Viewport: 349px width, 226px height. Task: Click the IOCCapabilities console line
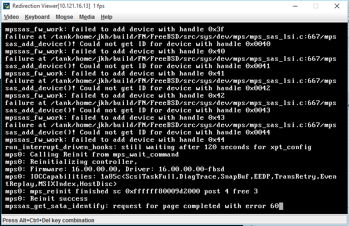pyautogui.click(x=171, y=180)
